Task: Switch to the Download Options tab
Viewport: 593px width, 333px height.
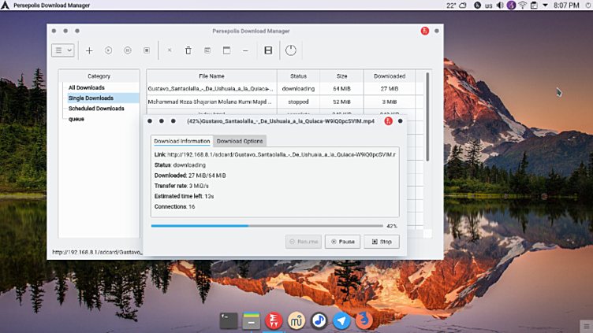Action: (x=240, y=141)
